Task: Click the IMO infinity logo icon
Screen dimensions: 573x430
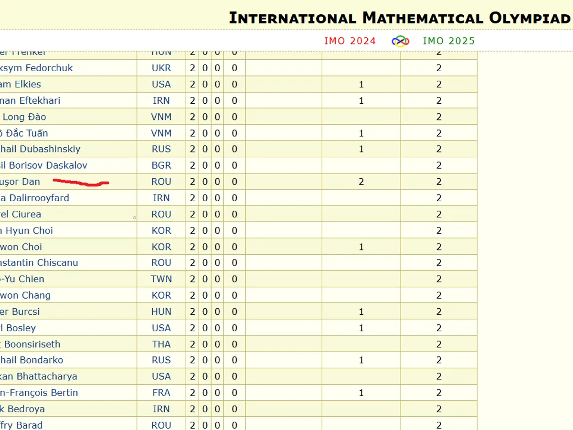Action: click(x=400, y=41)
